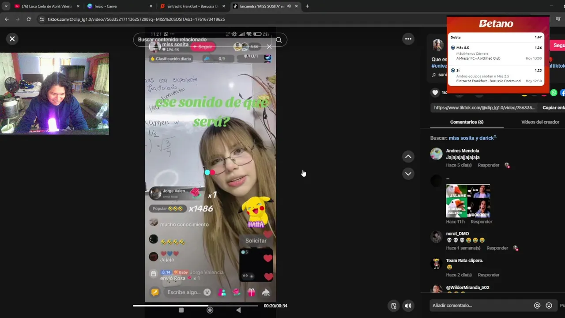Open the three-dot more options menu
Image resolution: width=565 pixels, height=318 pixels.
408,39
